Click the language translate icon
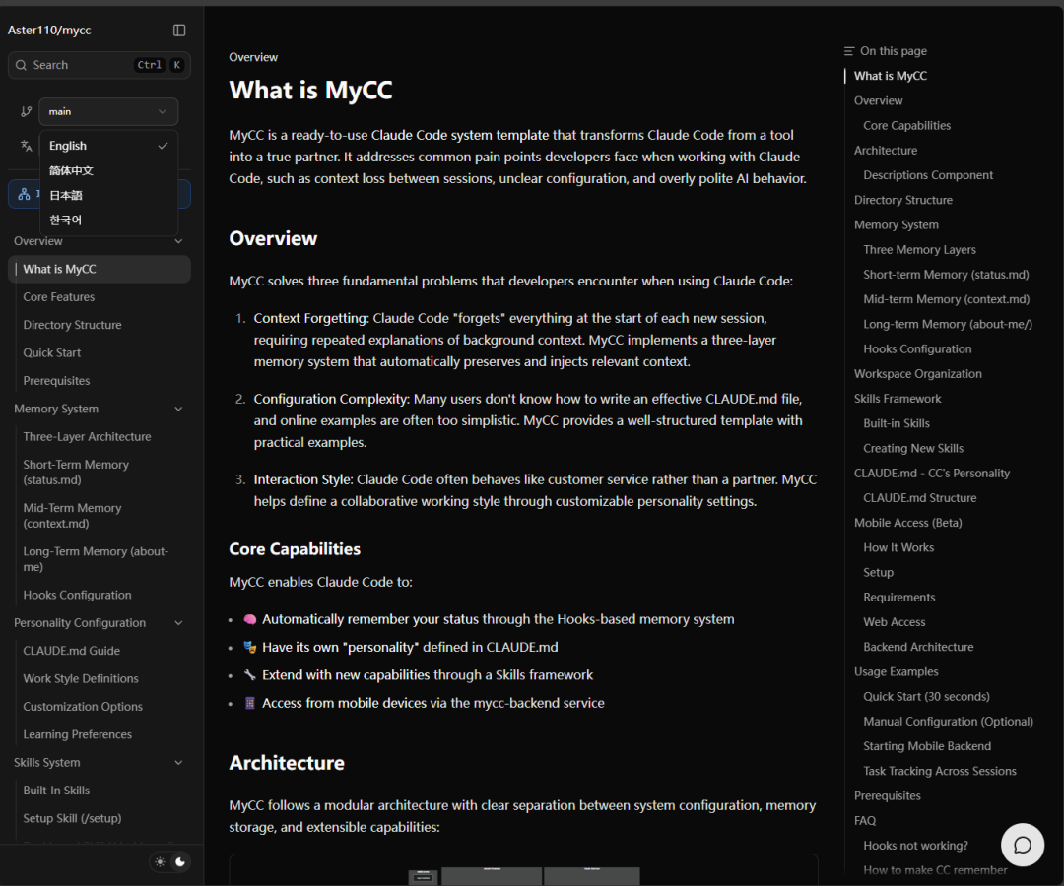The width and height of the screenshot is (1064, 886). [27, 146]
